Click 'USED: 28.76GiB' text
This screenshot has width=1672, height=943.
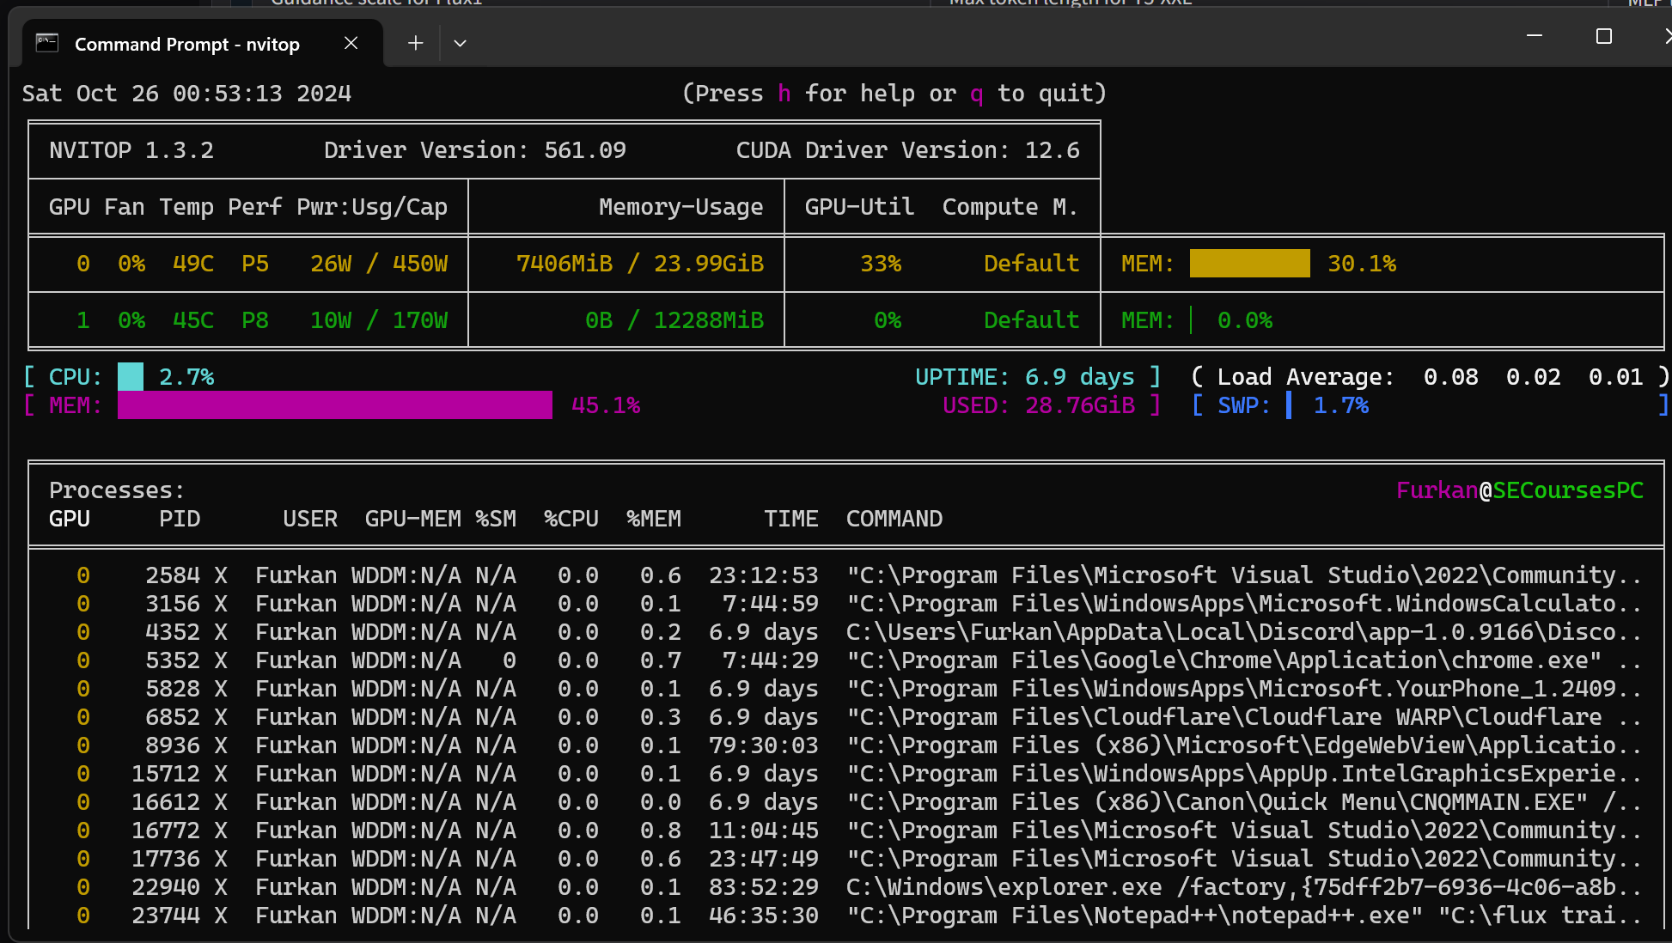pyautogui.click(x=1039, y=405)
